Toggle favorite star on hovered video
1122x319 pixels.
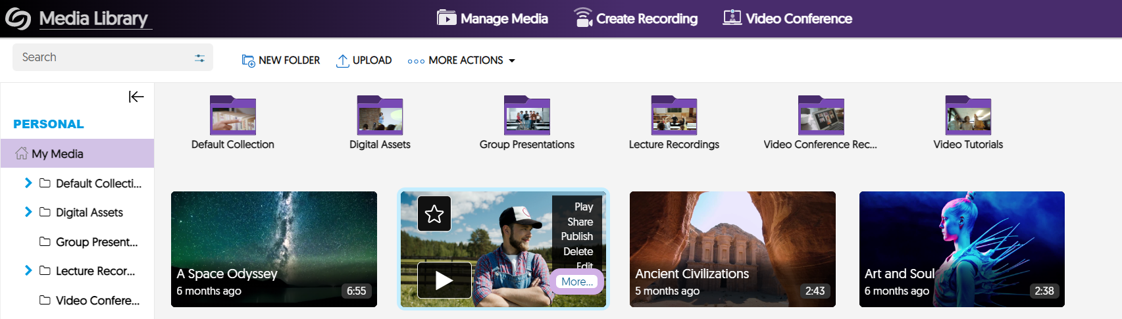434,214
